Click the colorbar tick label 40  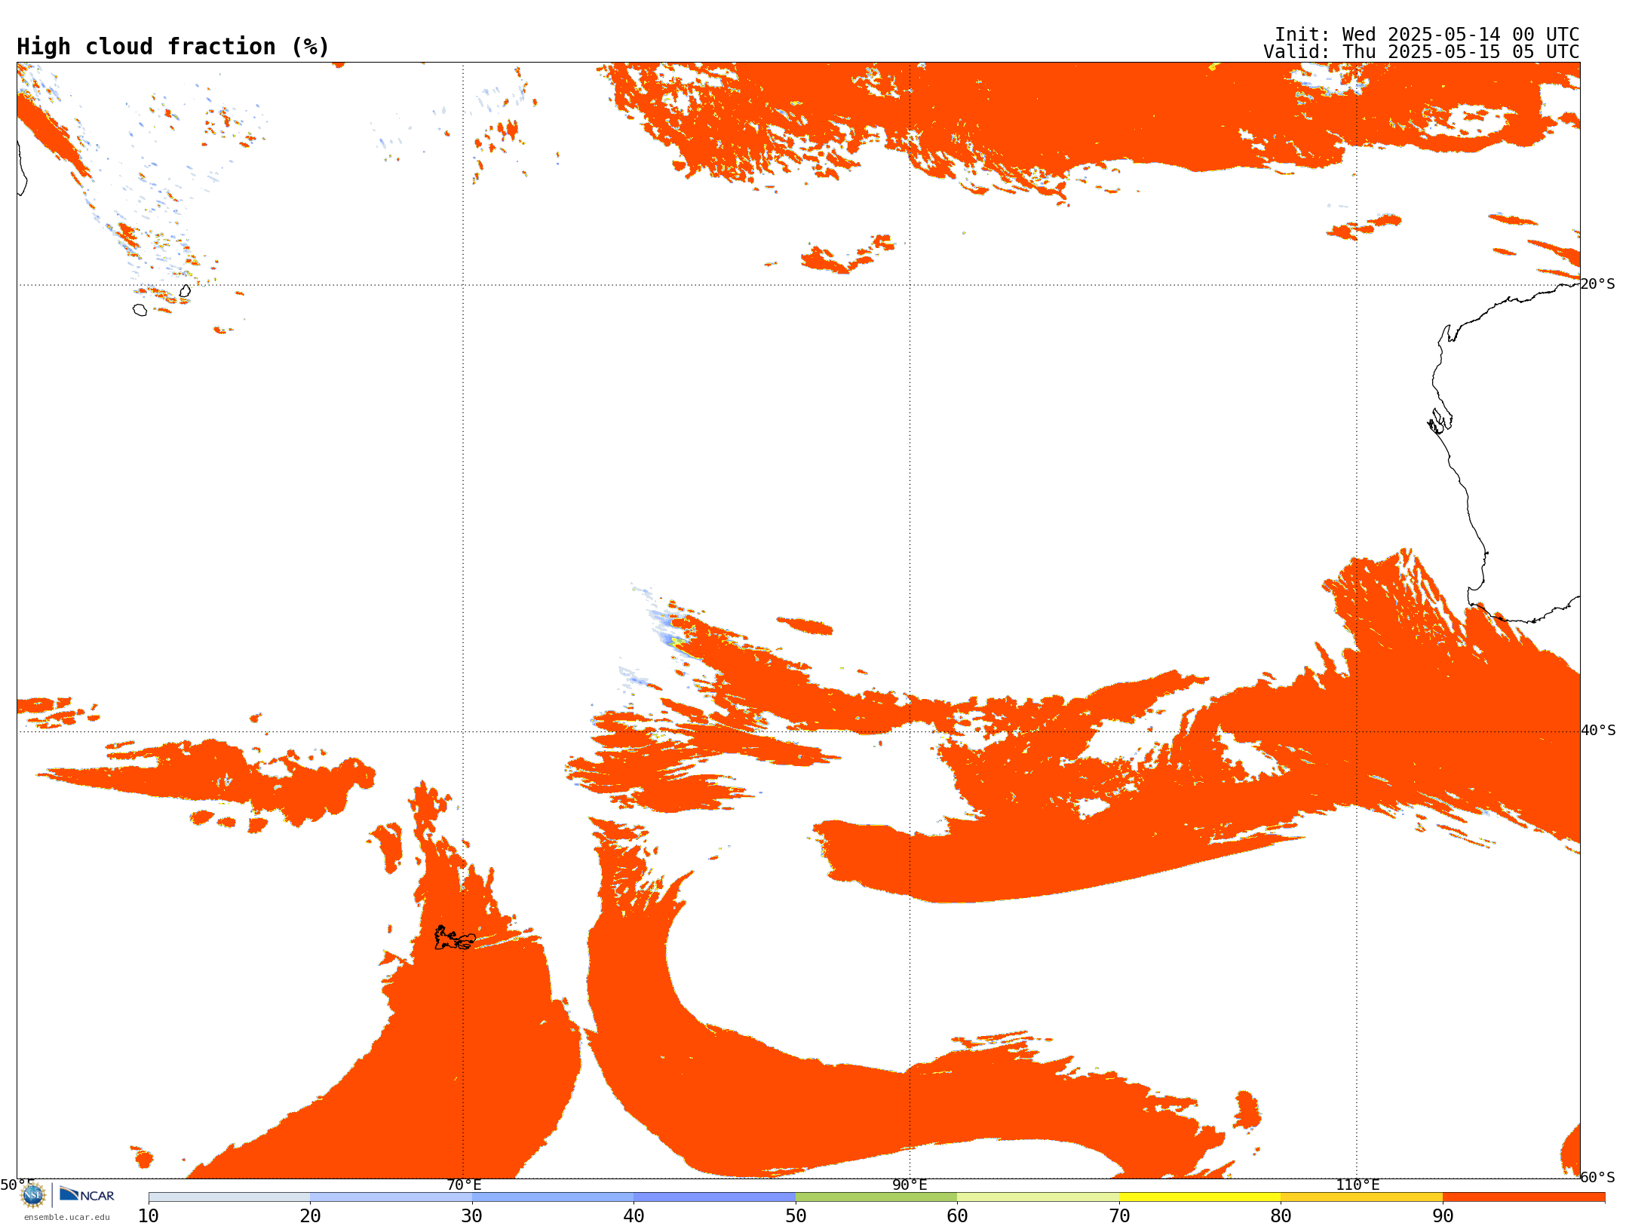pos(633,1216)
